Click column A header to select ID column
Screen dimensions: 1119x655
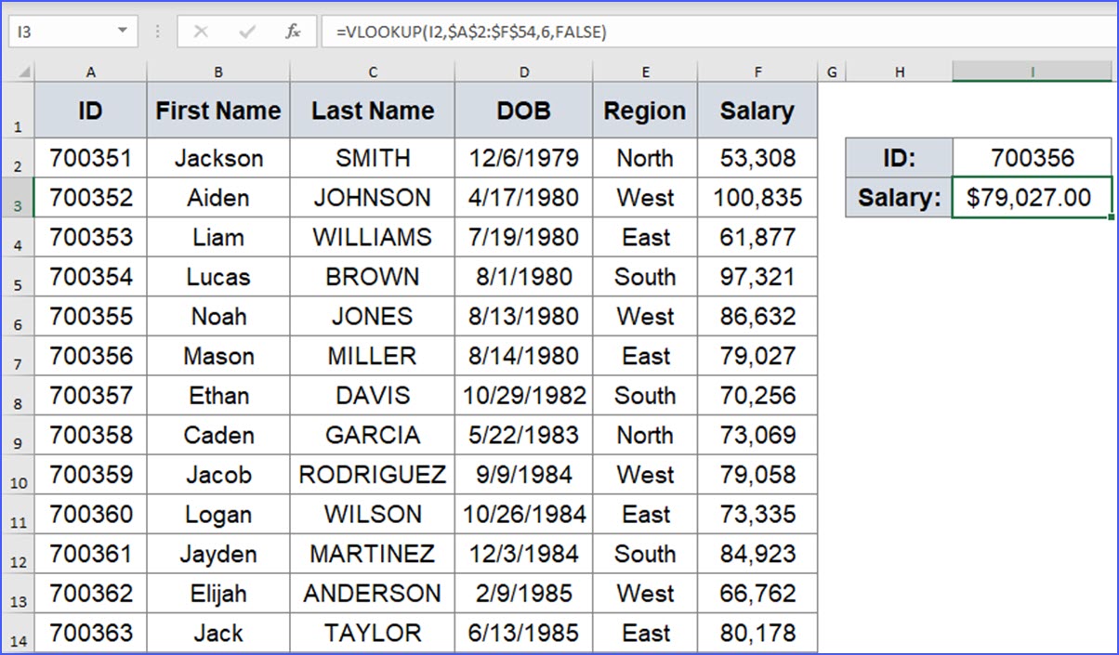coord(90,71)
